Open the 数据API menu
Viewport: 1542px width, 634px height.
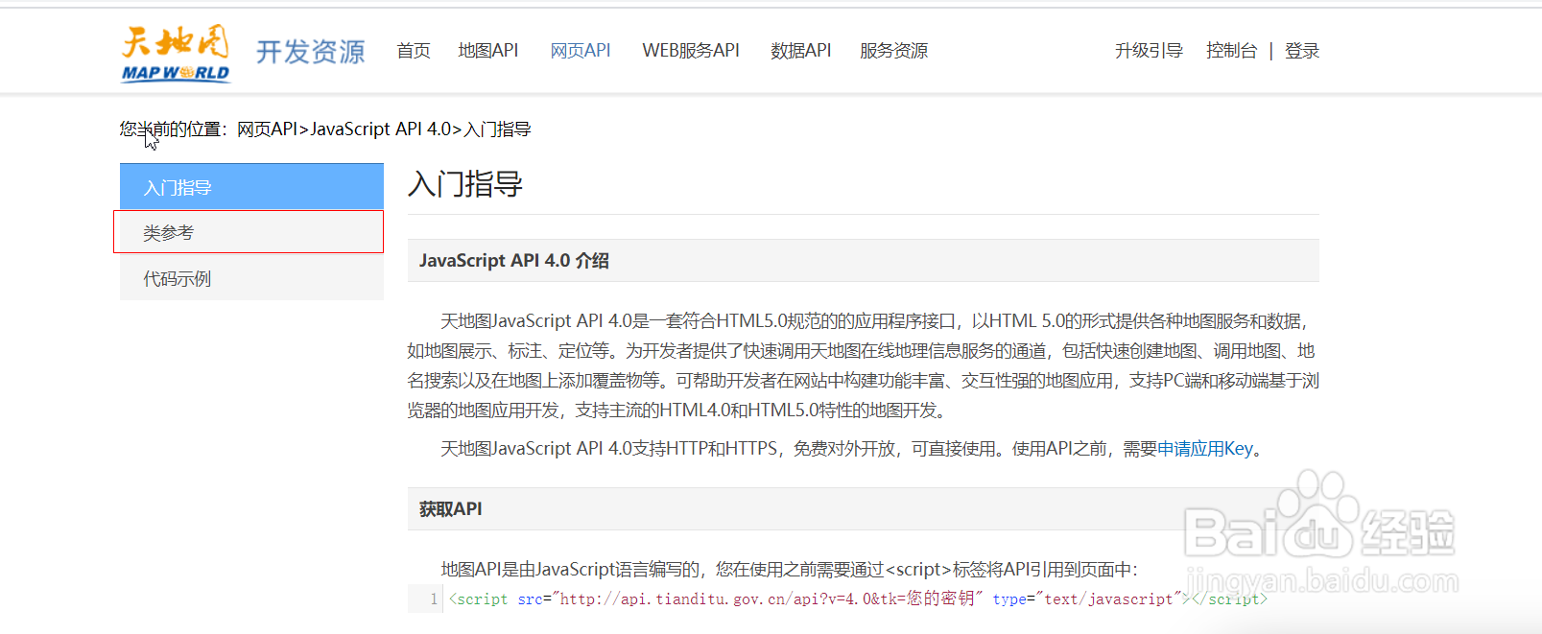[800, 51]
